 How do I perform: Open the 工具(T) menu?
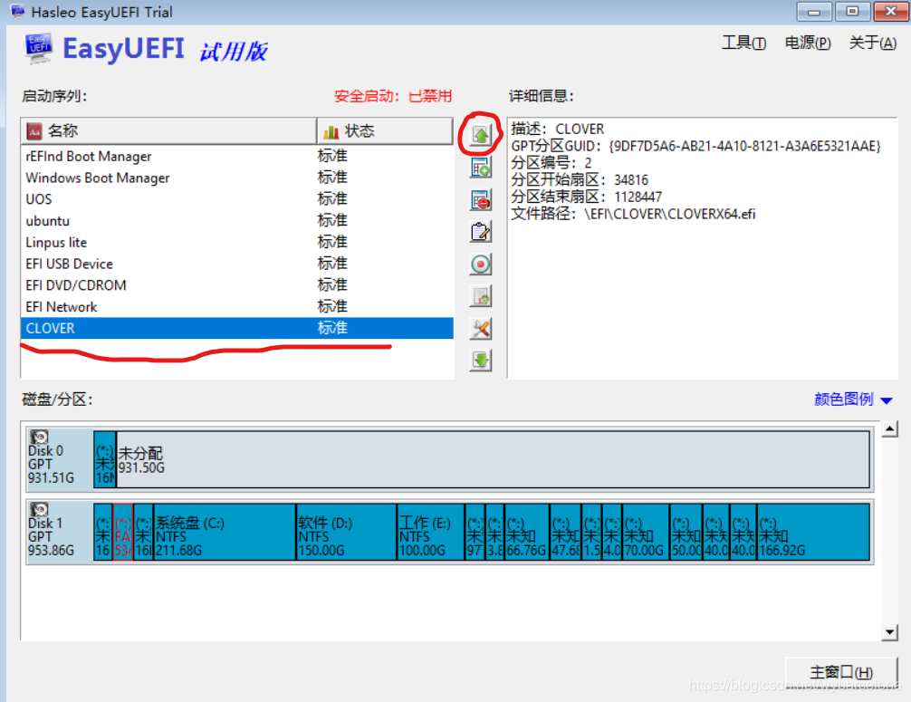pos(743,43)
